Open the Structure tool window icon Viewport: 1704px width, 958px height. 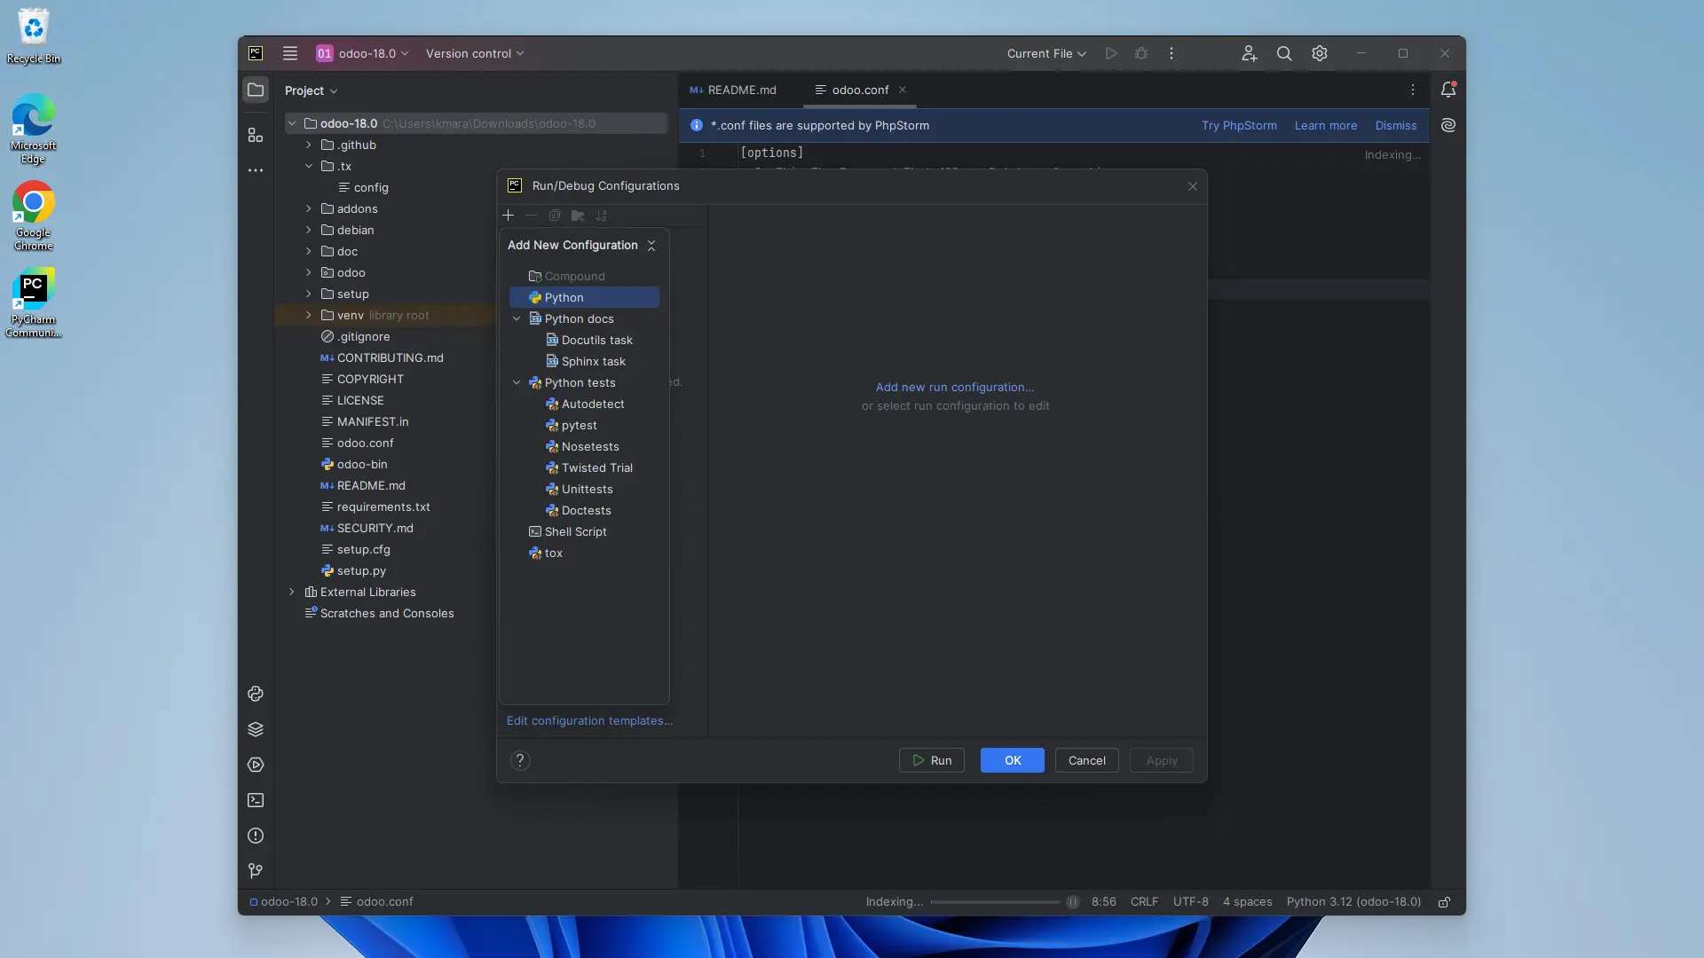click(256, 135)
